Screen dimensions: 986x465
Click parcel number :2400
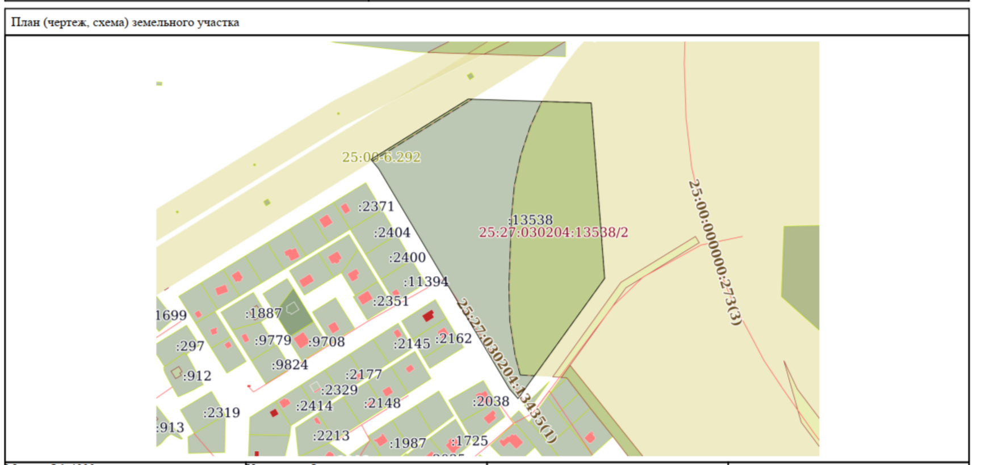click(407, 257)
